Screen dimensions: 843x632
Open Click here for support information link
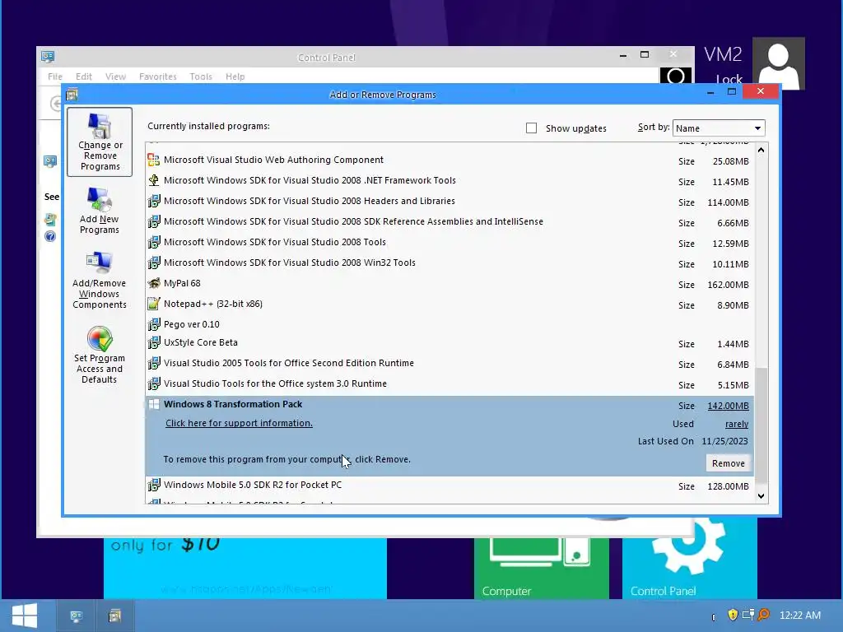[239, 423]
